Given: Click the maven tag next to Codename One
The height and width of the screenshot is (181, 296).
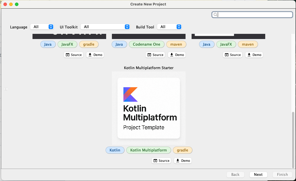Looking at the screenshot, I should [x=176, y=44].
